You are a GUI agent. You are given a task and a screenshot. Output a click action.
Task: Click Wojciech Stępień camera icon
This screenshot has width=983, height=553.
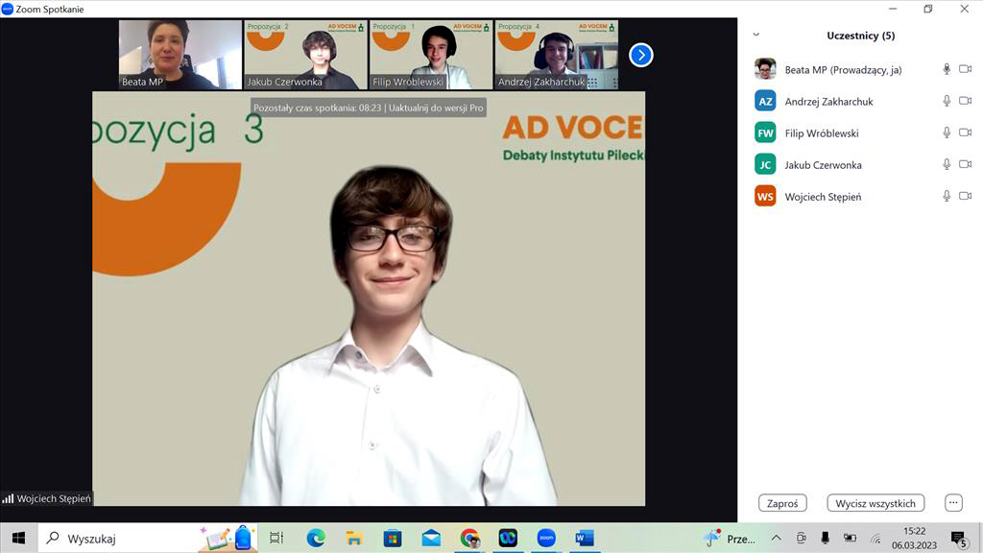pyautogui.click(x=966, y=196)
